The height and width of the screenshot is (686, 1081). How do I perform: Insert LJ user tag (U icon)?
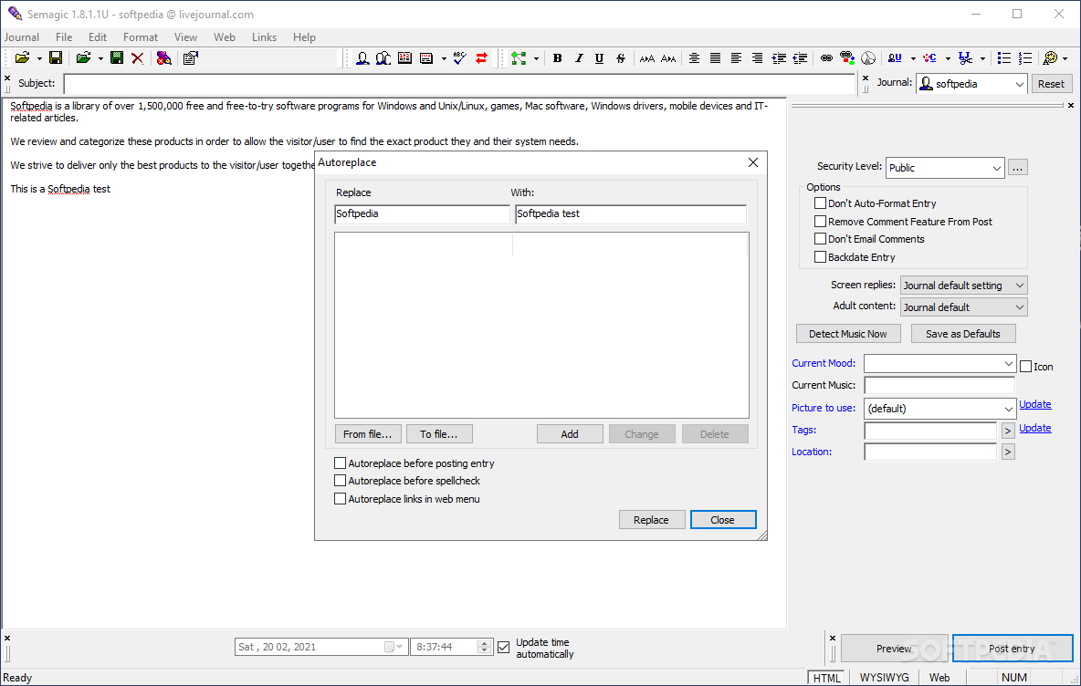point(895,58)
